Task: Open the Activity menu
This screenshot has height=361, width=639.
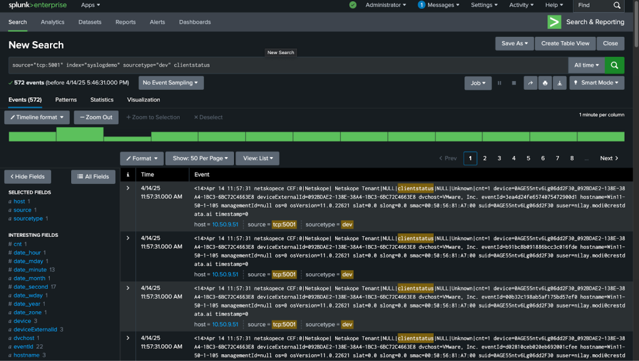Action: click(x=521, y=5)
